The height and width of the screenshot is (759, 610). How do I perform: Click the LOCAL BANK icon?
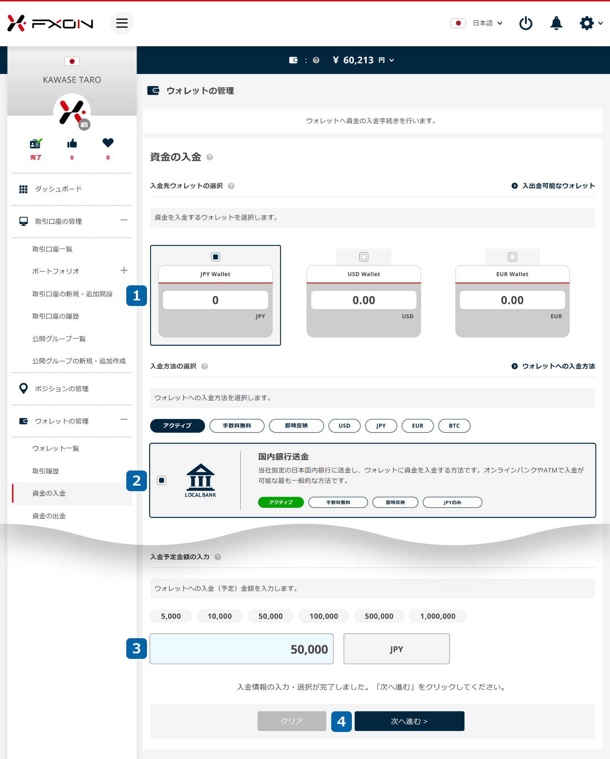pos(201,480)
